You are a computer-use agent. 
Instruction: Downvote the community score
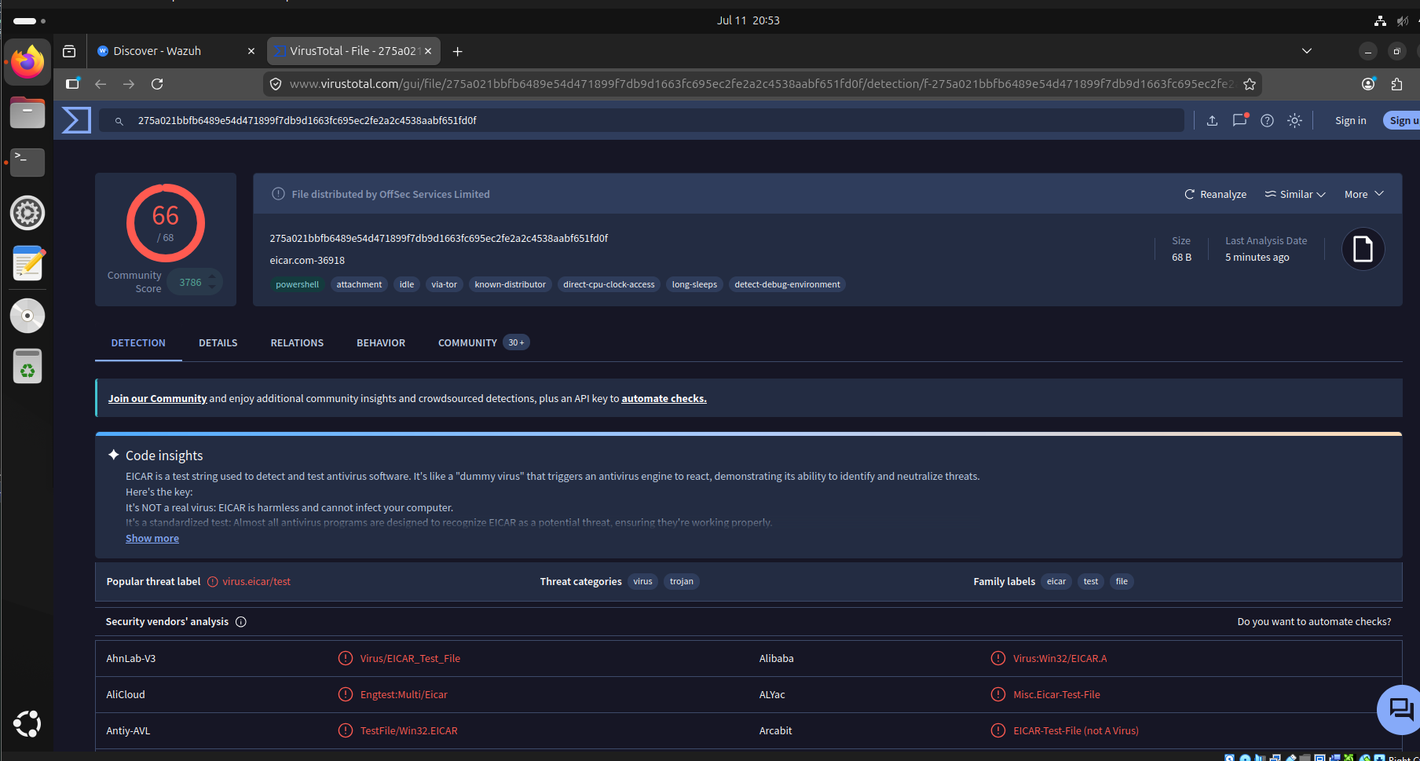212,287
